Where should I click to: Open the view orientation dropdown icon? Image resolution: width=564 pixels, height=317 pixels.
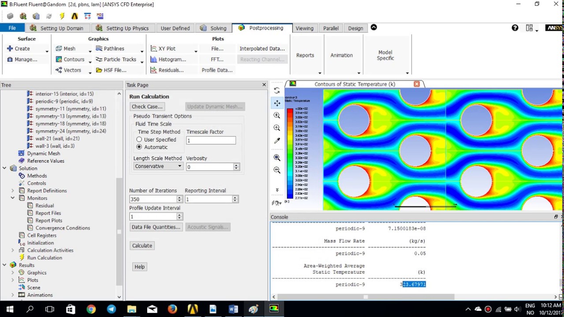[277, 203]
